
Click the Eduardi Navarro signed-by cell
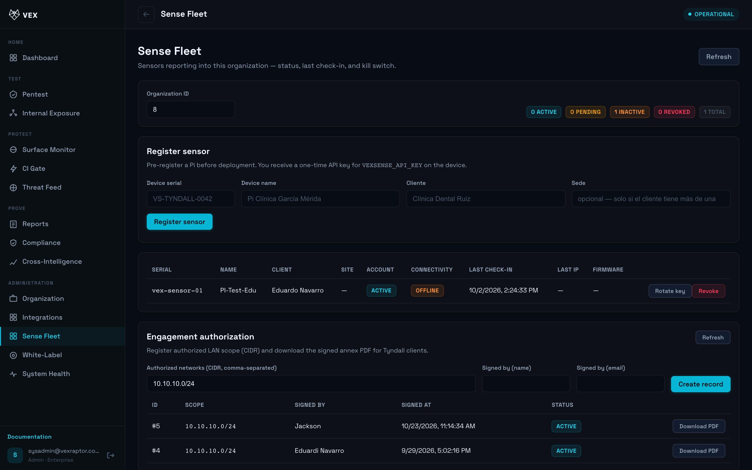click(319, 451)
